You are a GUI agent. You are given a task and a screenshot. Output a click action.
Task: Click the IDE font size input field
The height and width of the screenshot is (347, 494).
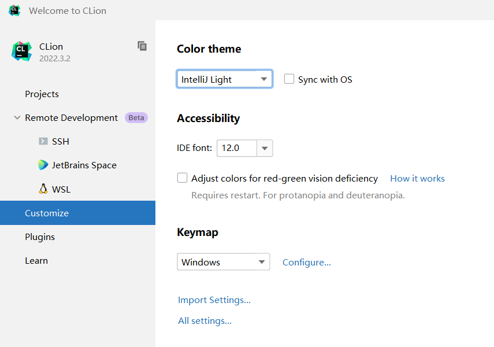coord(236,148)
